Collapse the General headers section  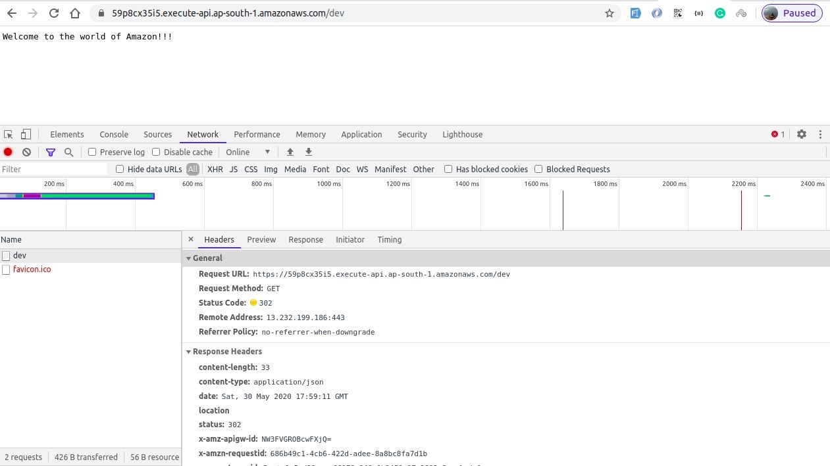click(x=189, y=258)
